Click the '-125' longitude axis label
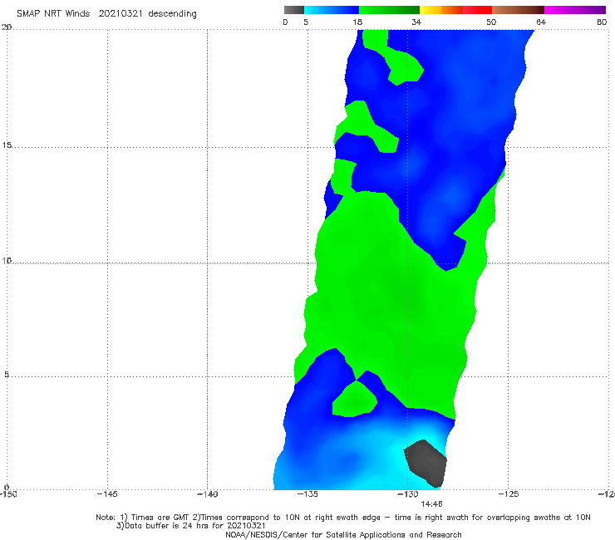 coord(509,493)
